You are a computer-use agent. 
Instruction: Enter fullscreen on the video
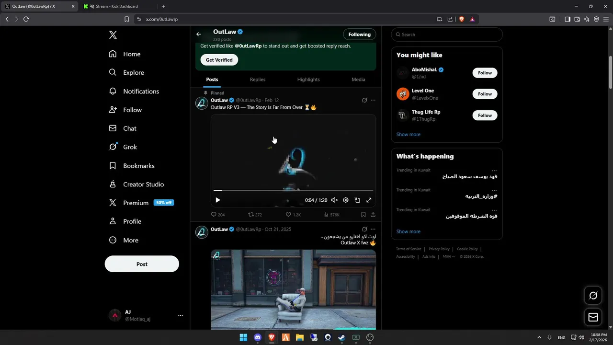(x=369, y=200)
